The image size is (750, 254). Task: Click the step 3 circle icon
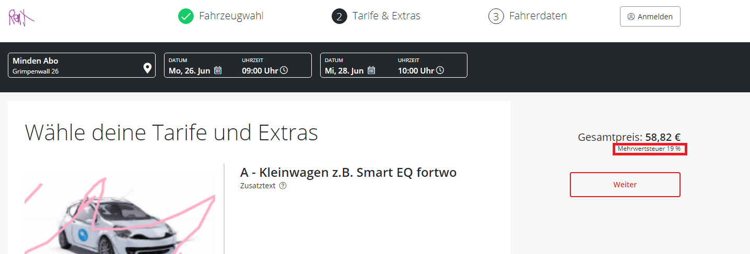point(496,16)
